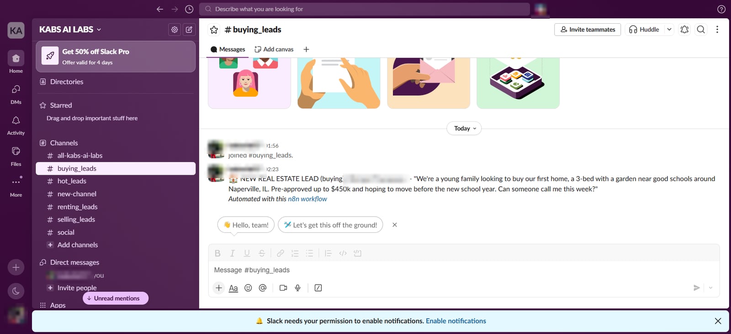Insert a code block in composer

(x=358, y=253)
